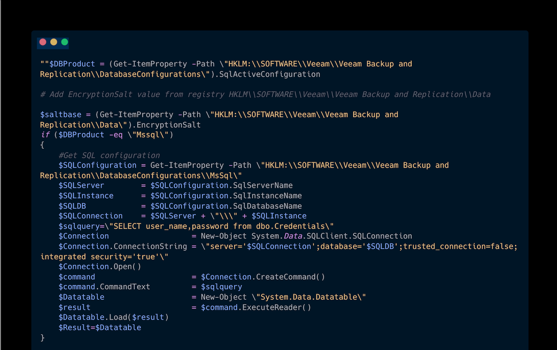The height and width of the screenshot is (350, 557).
Task: Click the SQLClient.SQLConnection object type
Action: (359, 236)
